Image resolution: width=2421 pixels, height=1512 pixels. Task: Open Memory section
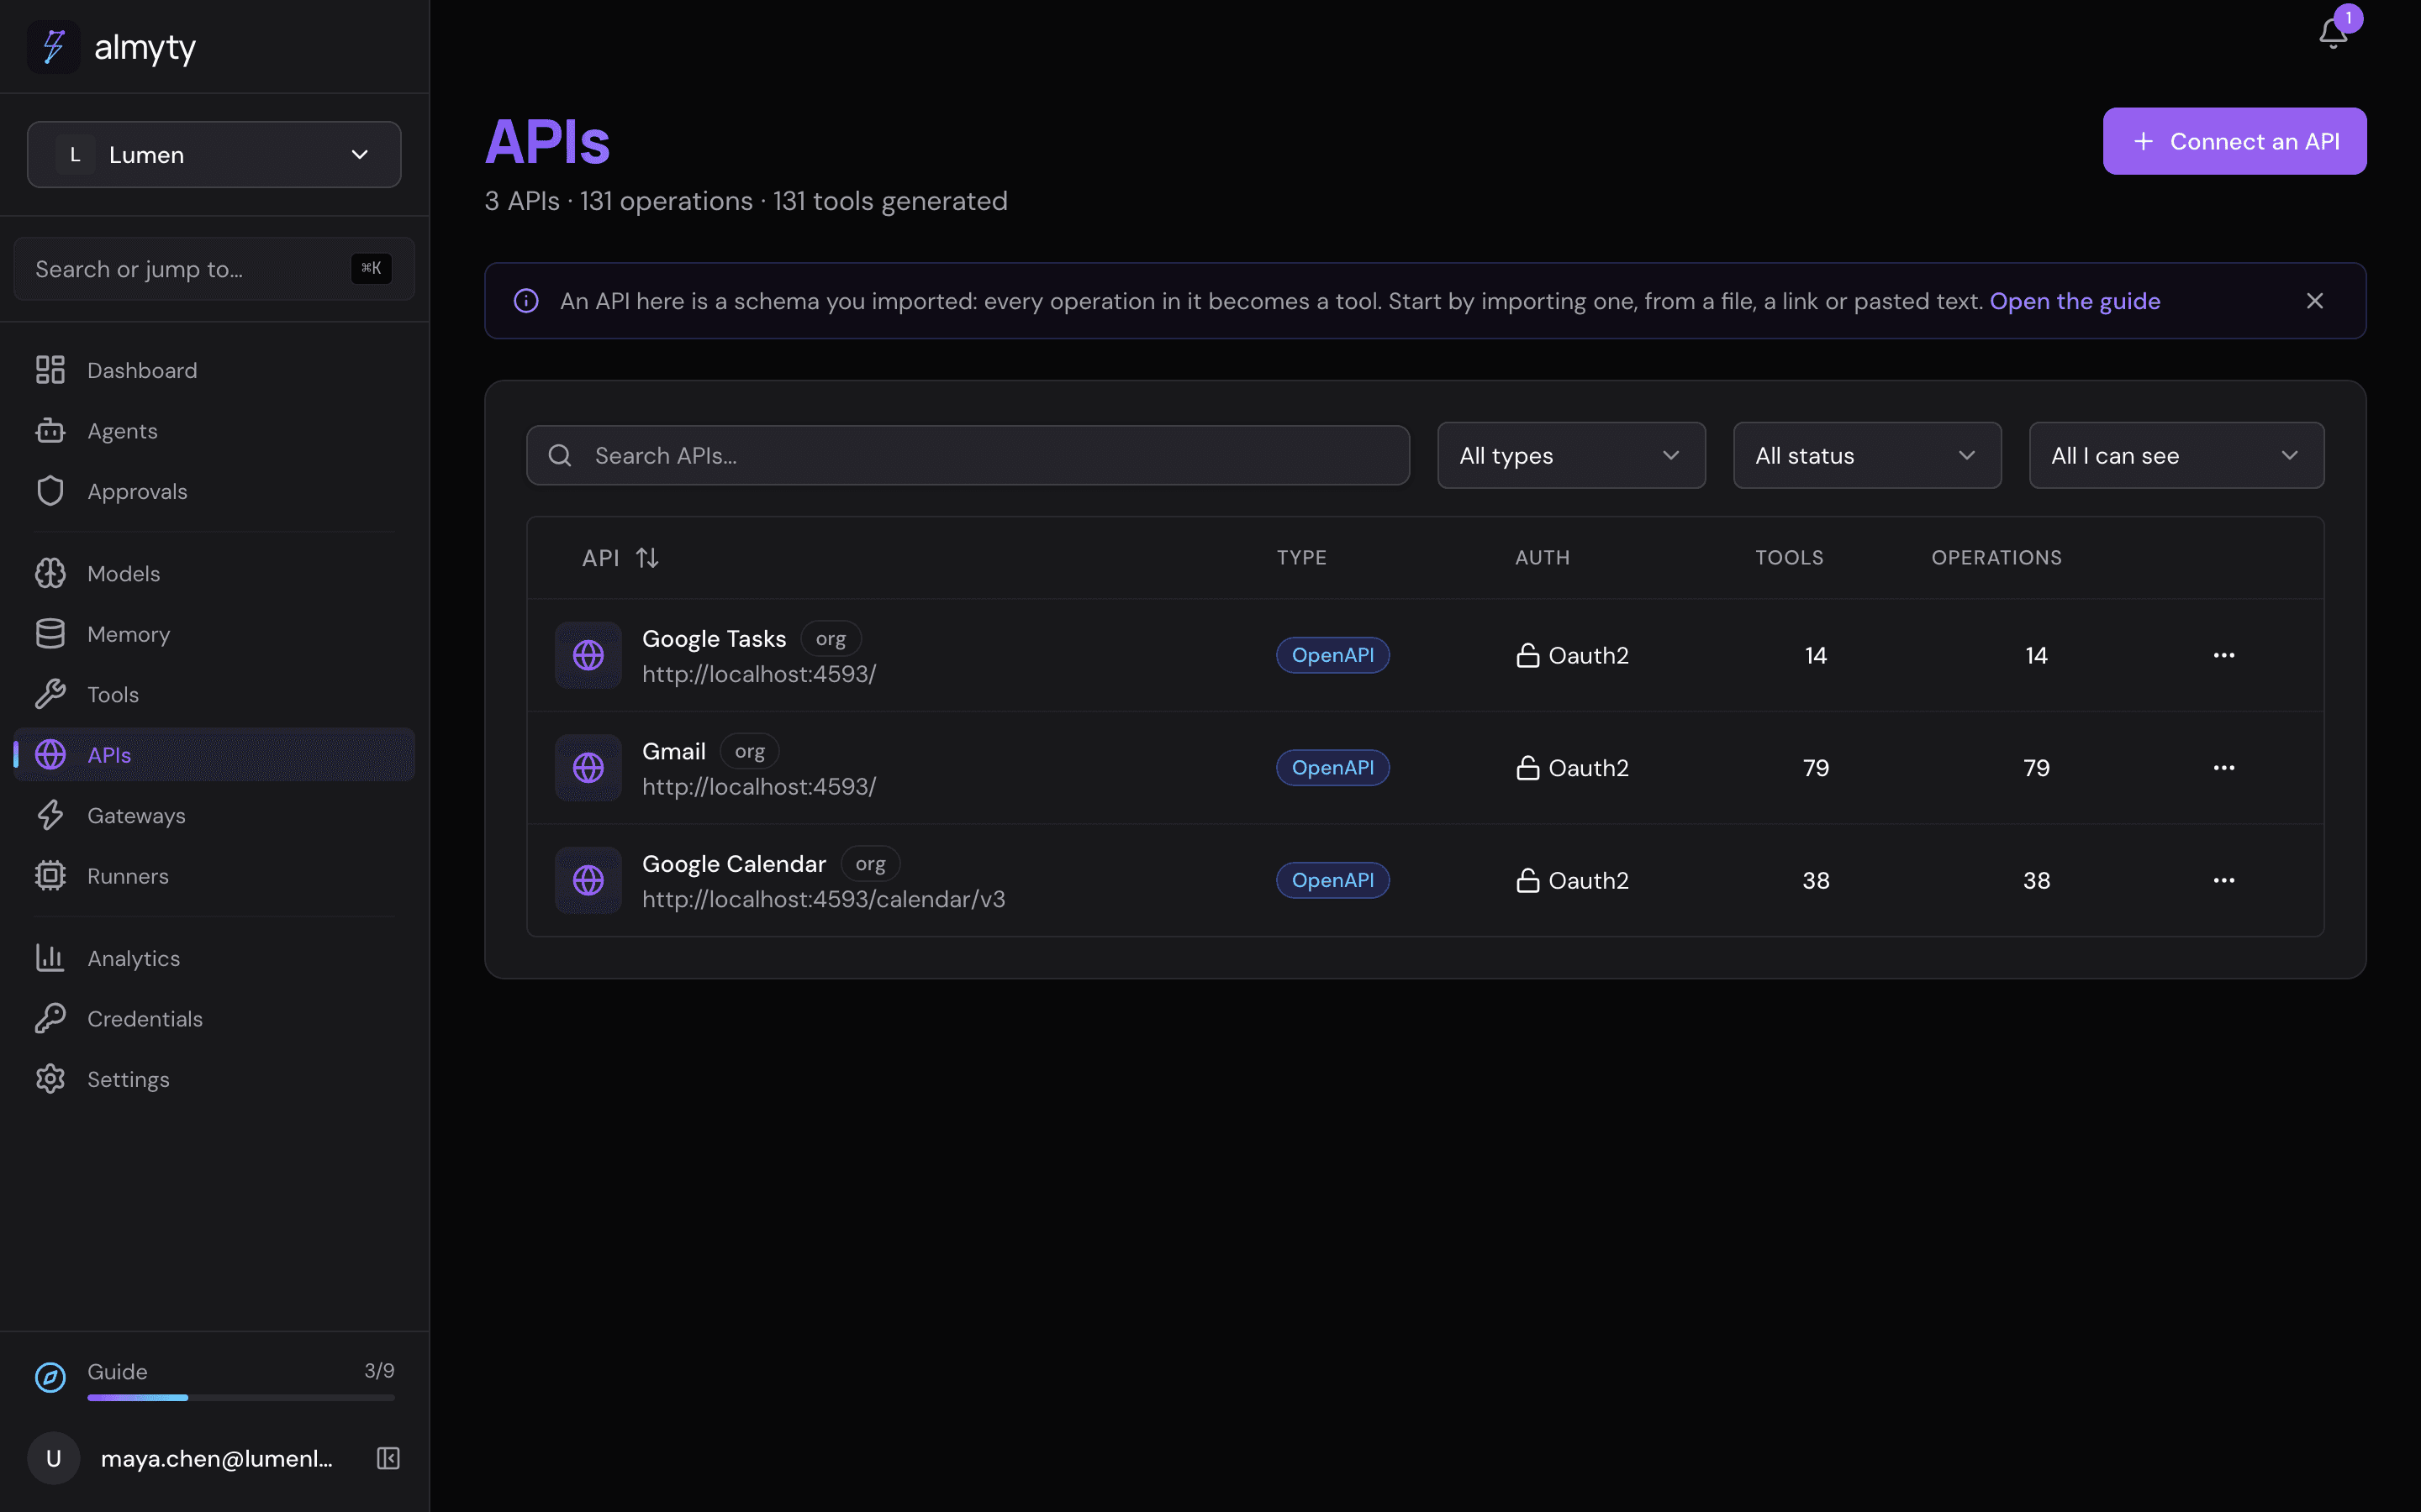point(214,634)
